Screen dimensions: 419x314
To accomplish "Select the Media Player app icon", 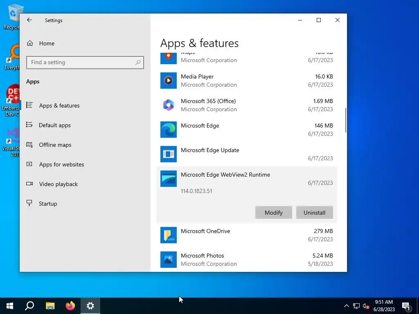I will [x=168, y=81].
